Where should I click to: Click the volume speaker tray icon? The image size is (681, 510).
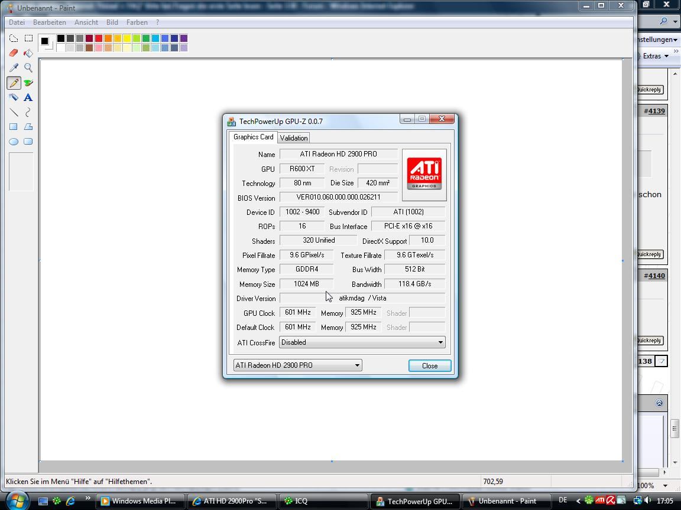648,501
